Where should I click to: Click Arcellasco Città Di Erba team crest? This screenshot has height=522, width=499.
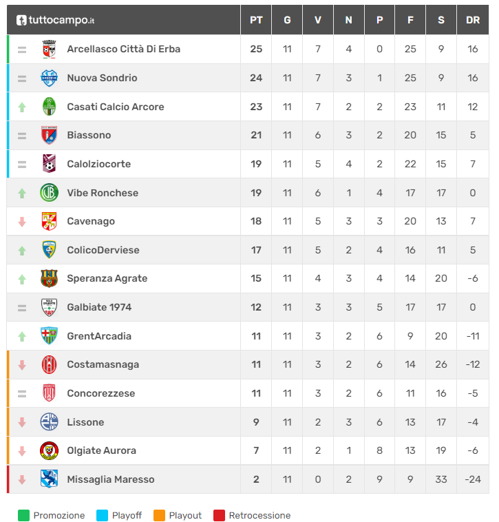point(49,49)
